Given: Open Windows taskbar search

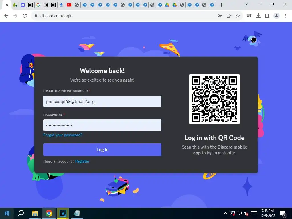Looking at the screenshot, I should pyautogui.click(x=21, y=213).
